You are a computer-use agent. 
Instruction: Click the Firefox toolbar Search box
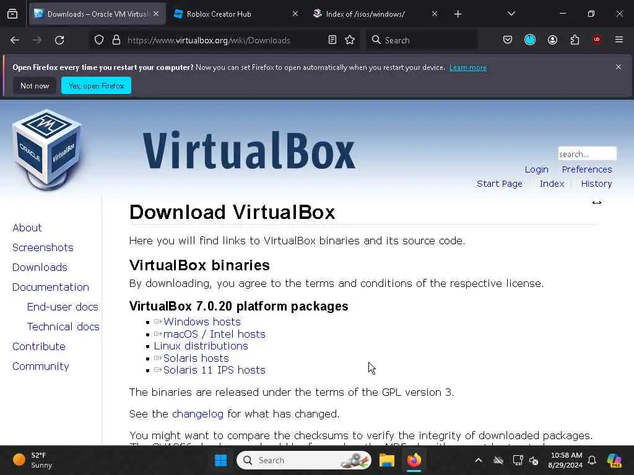pos(422,40)
